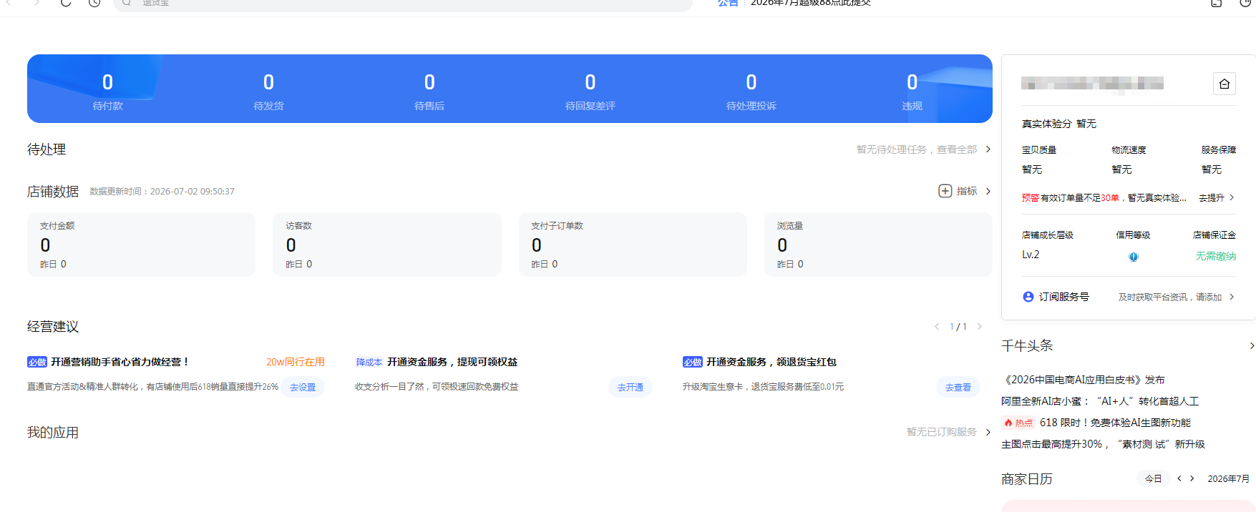Open the 待售后 count
The image size is (1256, 512).
pyautogui.click(x=429, y=92)
